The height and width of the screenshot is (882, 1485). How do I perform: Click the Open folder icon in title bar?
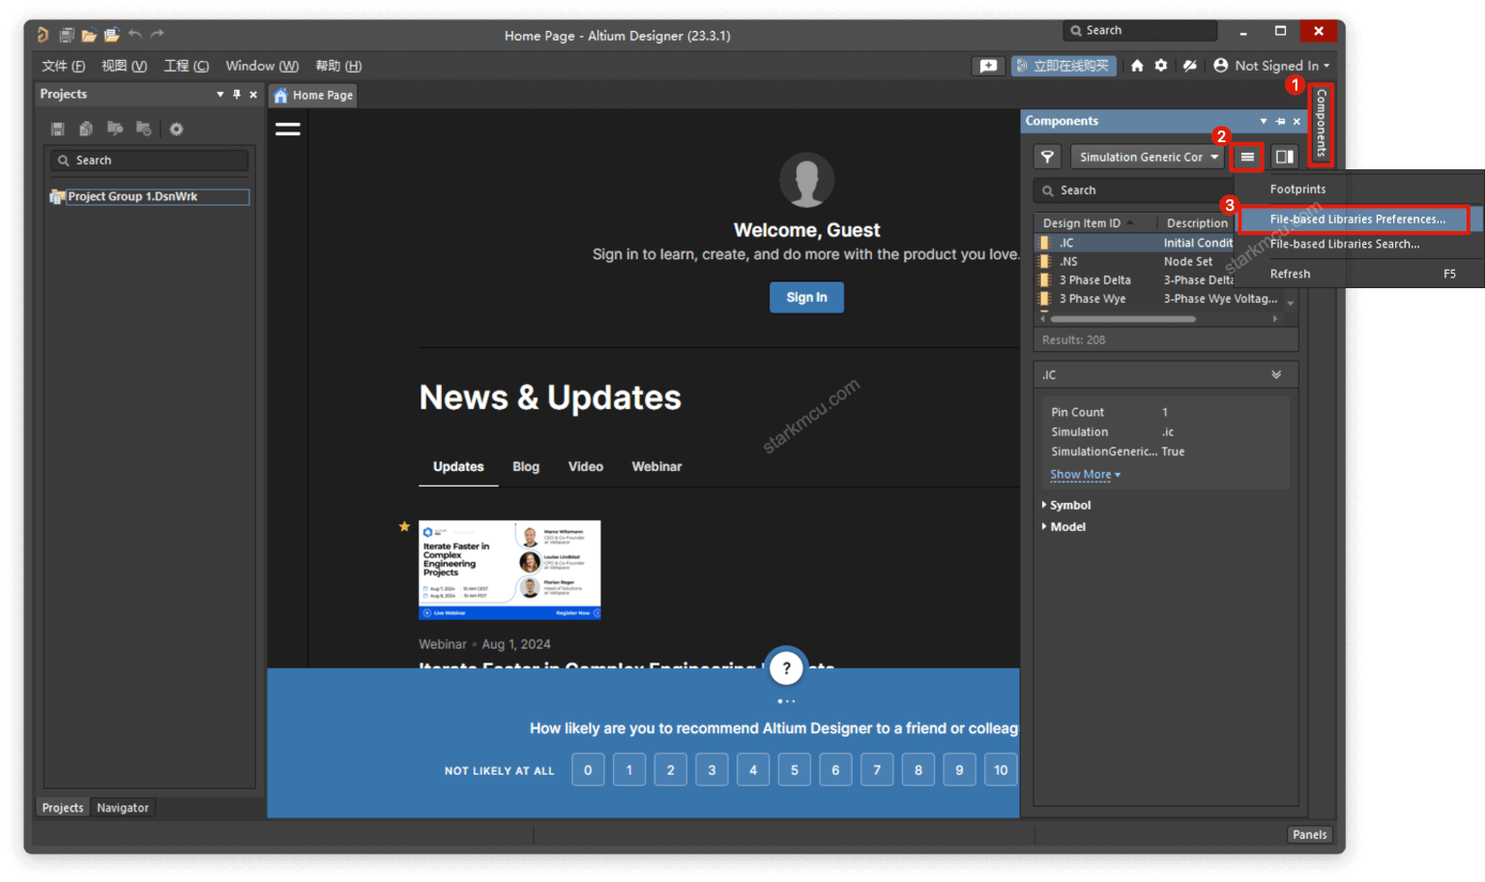[x=89, y=35]
